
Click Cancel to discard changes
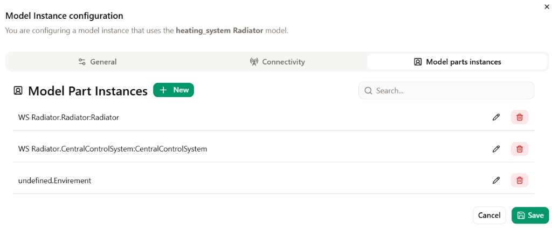coord(489,215)
